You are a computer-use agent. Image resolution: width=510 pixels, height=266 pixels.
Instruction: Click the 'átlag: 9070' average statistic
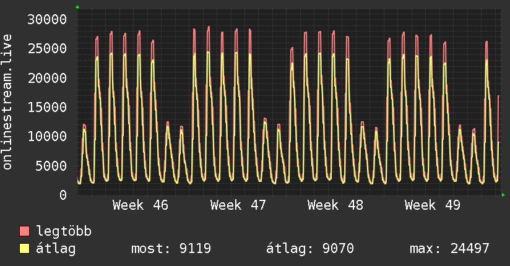tap(309, 249)
